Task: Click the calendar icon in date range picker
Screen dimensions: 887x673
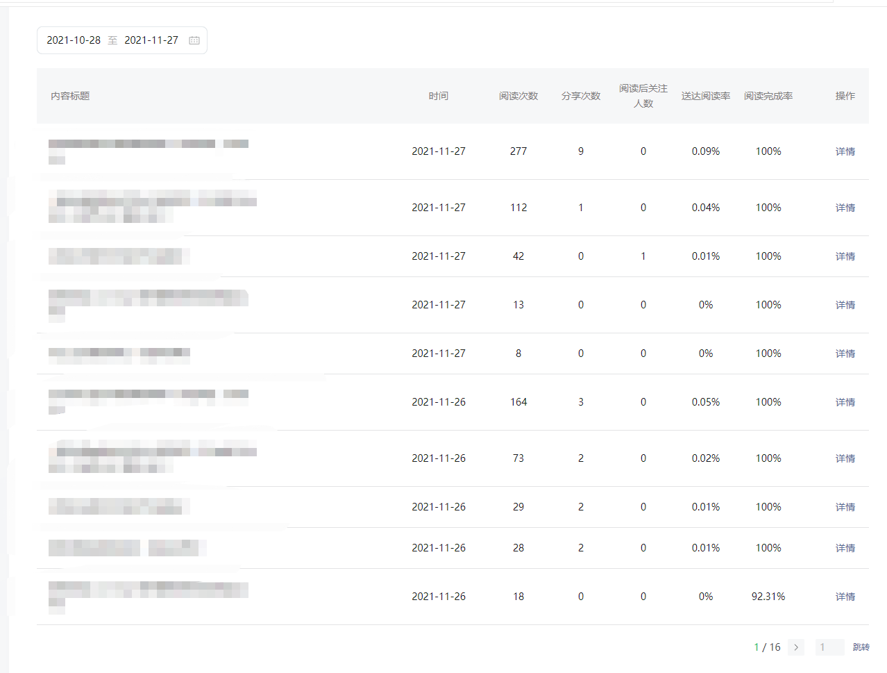Action: 194,40
